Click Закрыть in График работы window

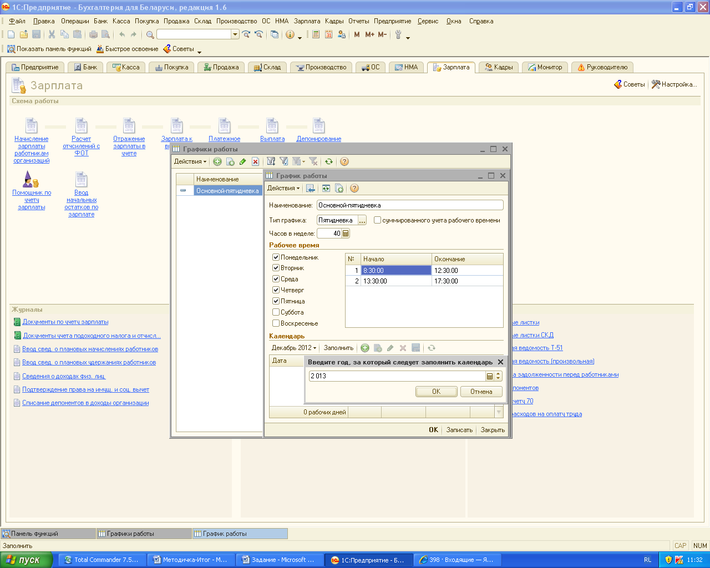[493, 430]
